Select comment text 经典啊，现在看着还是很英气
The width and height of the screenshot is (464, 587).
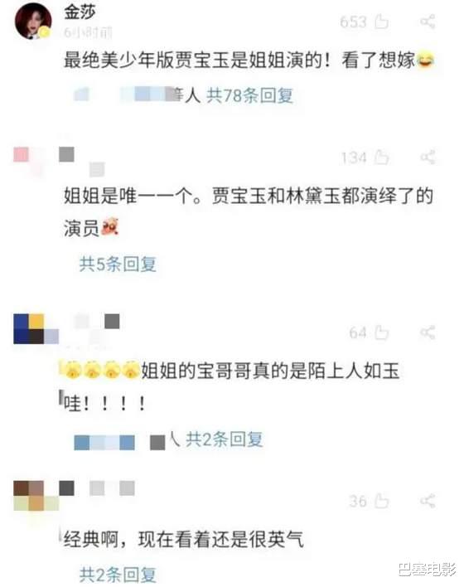183,540
